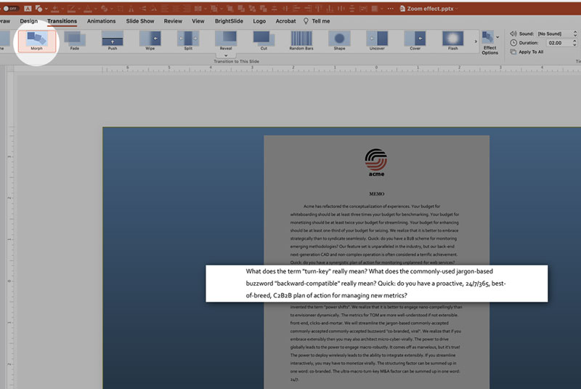This screenshot has height=389, width=581.
Task: Apply the Push transition
Action: tap(113, 41)
